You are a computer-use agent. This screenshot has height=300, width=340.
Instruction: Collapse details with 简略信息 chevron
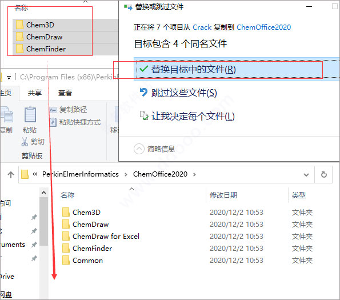[139, 149]
